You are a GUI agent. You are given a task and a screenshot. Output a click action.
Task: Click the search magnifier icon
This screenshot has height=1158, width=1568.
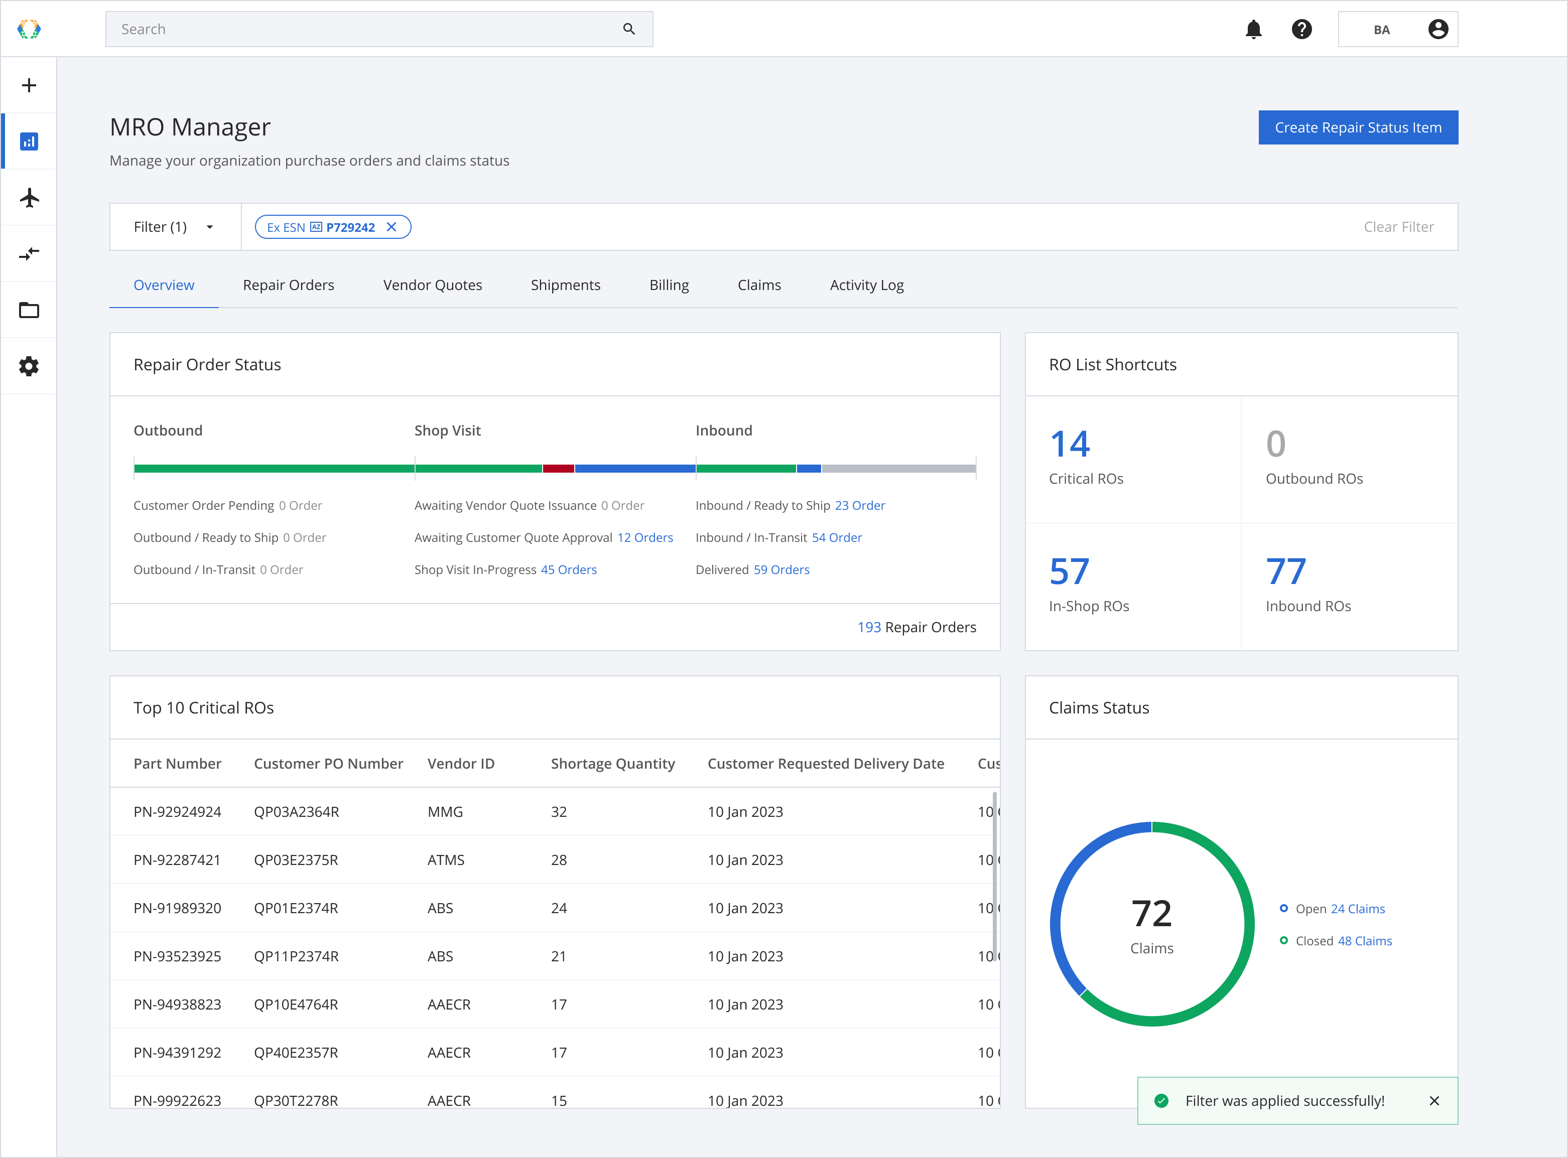coord(629,29)
